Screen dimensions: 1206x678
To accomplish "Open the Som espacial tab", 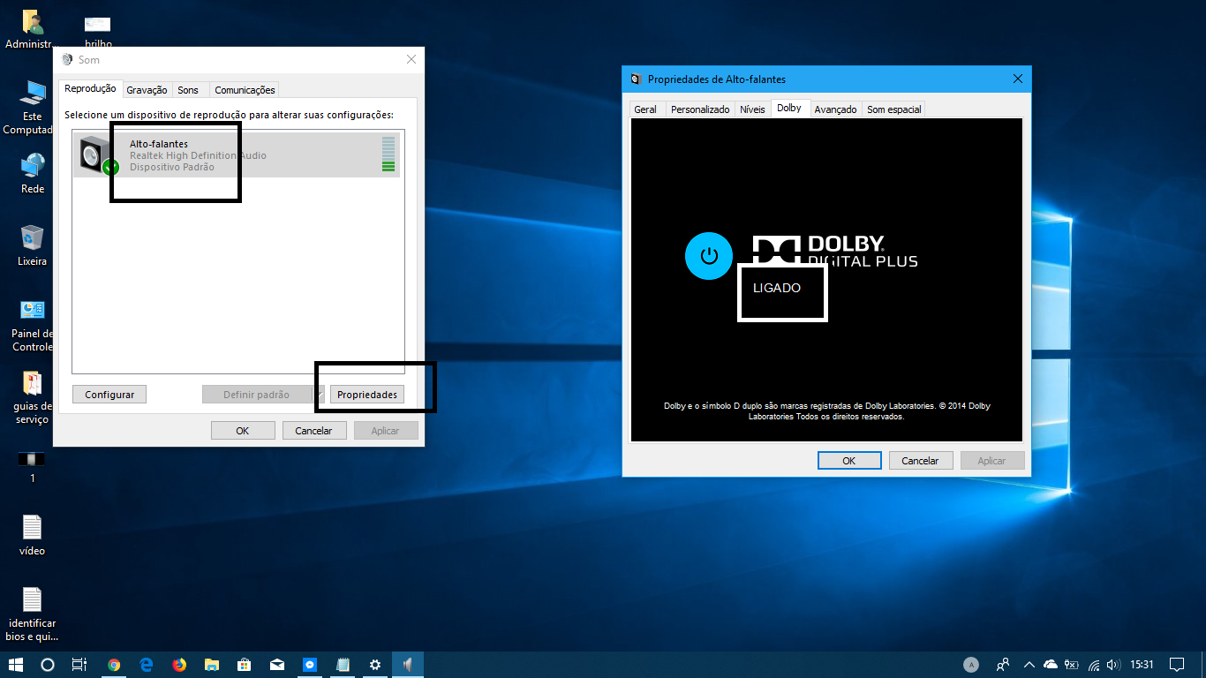I will click(893, 109).
